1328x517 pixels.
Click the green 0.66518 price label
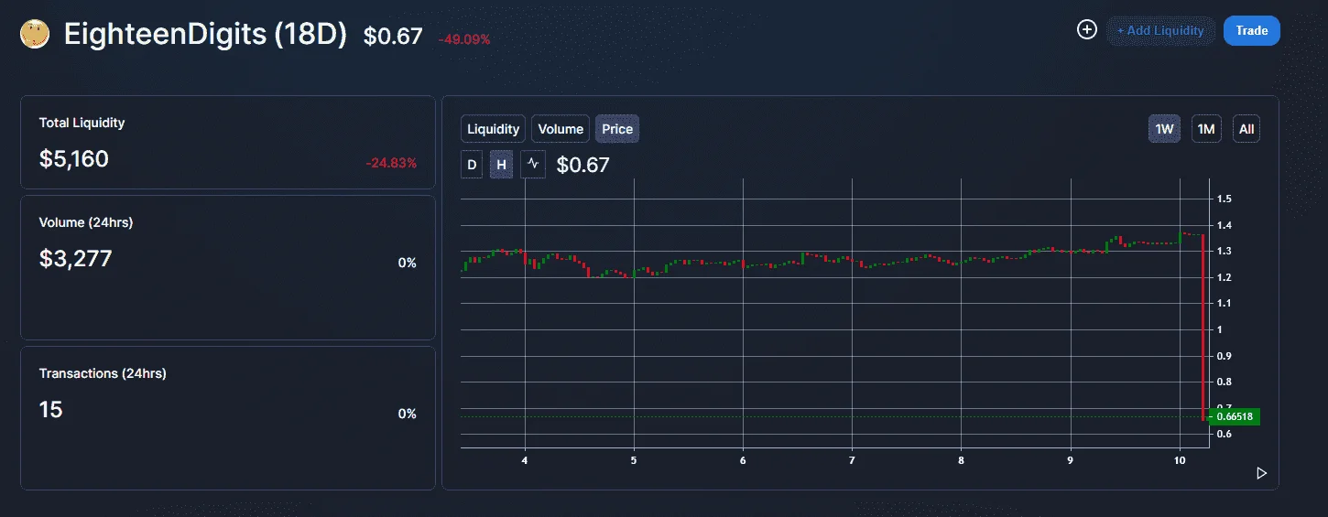[1235, 416]
